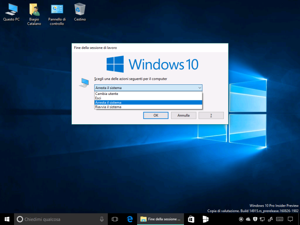This screenshot has width=300, height=225.
Task: Open the Questo PC desktop icon
Action: 11,12
